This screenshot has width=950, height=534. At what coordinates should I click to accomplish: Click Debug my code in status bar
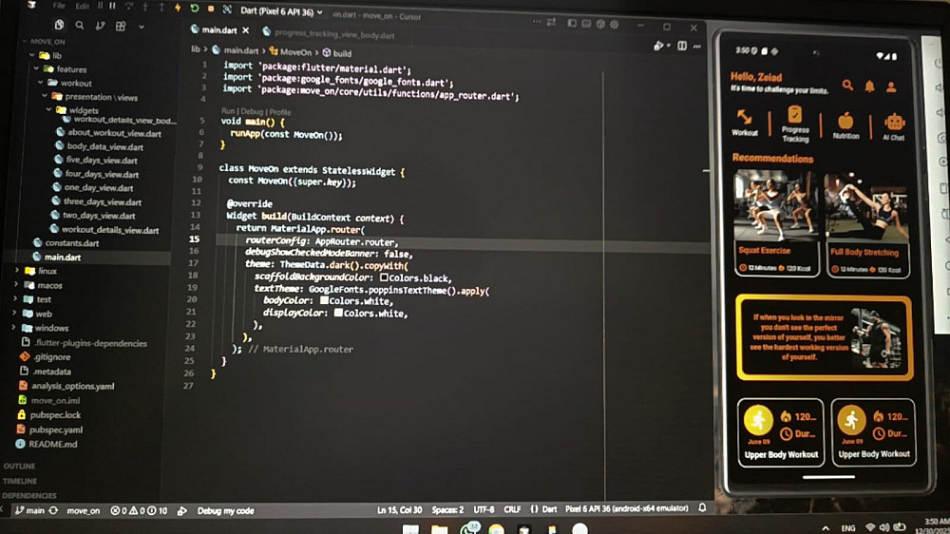tap(225, 511)
